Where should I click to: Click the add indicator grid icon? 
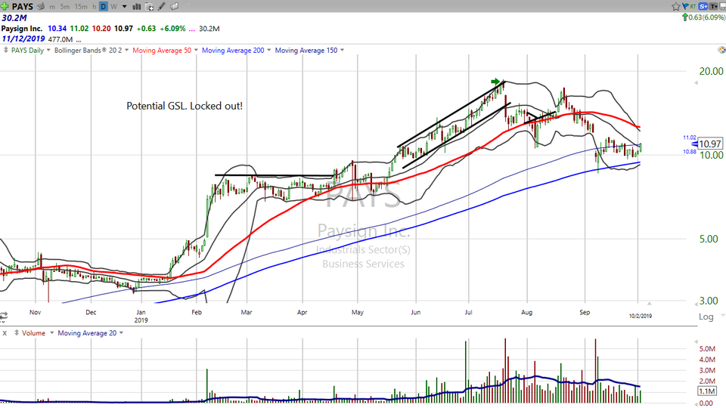(x=150, y=7)
